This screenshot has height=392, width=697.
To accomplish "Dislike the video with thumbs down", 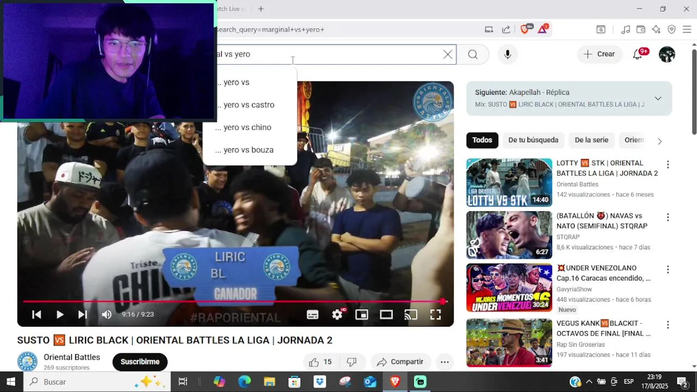I will [352, 362].
